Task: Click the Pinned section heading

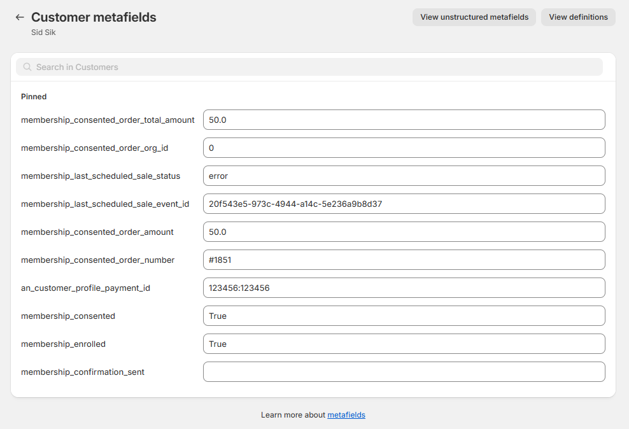Action: click(x=34, y=97)
